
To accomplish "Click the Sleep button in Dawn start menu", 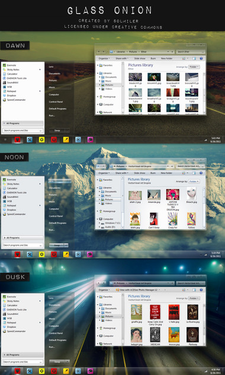I will pos(57,131).
